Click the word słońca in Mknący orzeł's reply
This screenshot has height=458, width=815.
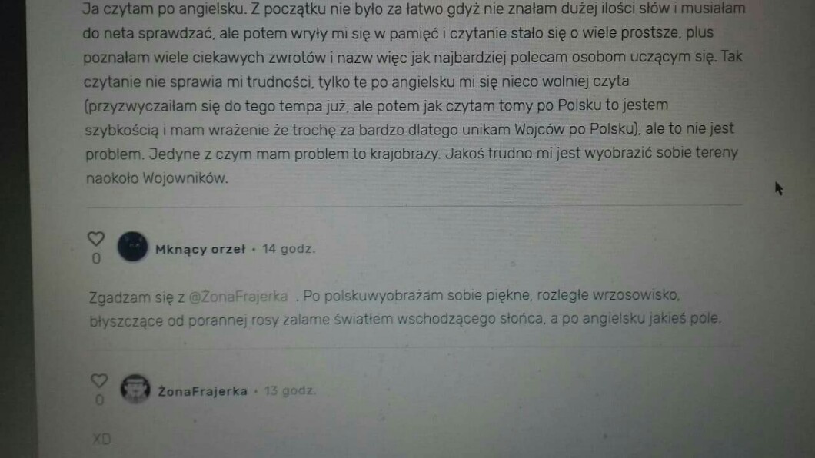522,318
